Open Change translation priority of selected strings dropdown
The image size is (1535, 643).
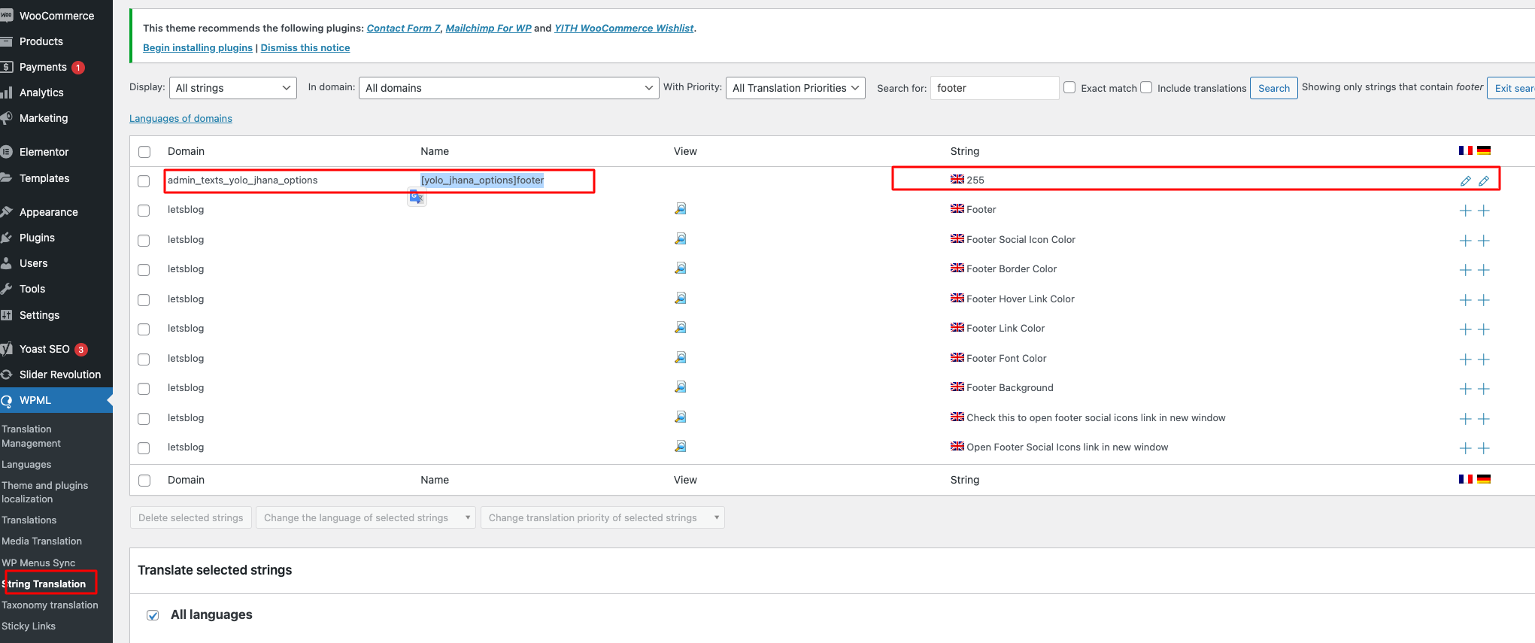[602, 517]
